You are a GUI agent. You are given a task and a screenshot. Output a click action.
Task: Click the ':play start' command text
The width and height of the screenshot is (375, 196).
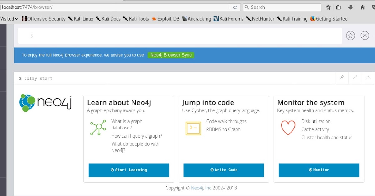click(38, 78)
